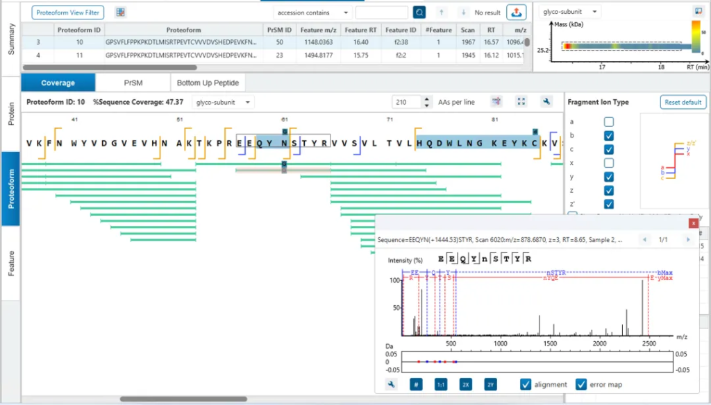Screen dimensions: 711x405
Task: Switch to the PrSM tab
Action: tap(133, 83)
